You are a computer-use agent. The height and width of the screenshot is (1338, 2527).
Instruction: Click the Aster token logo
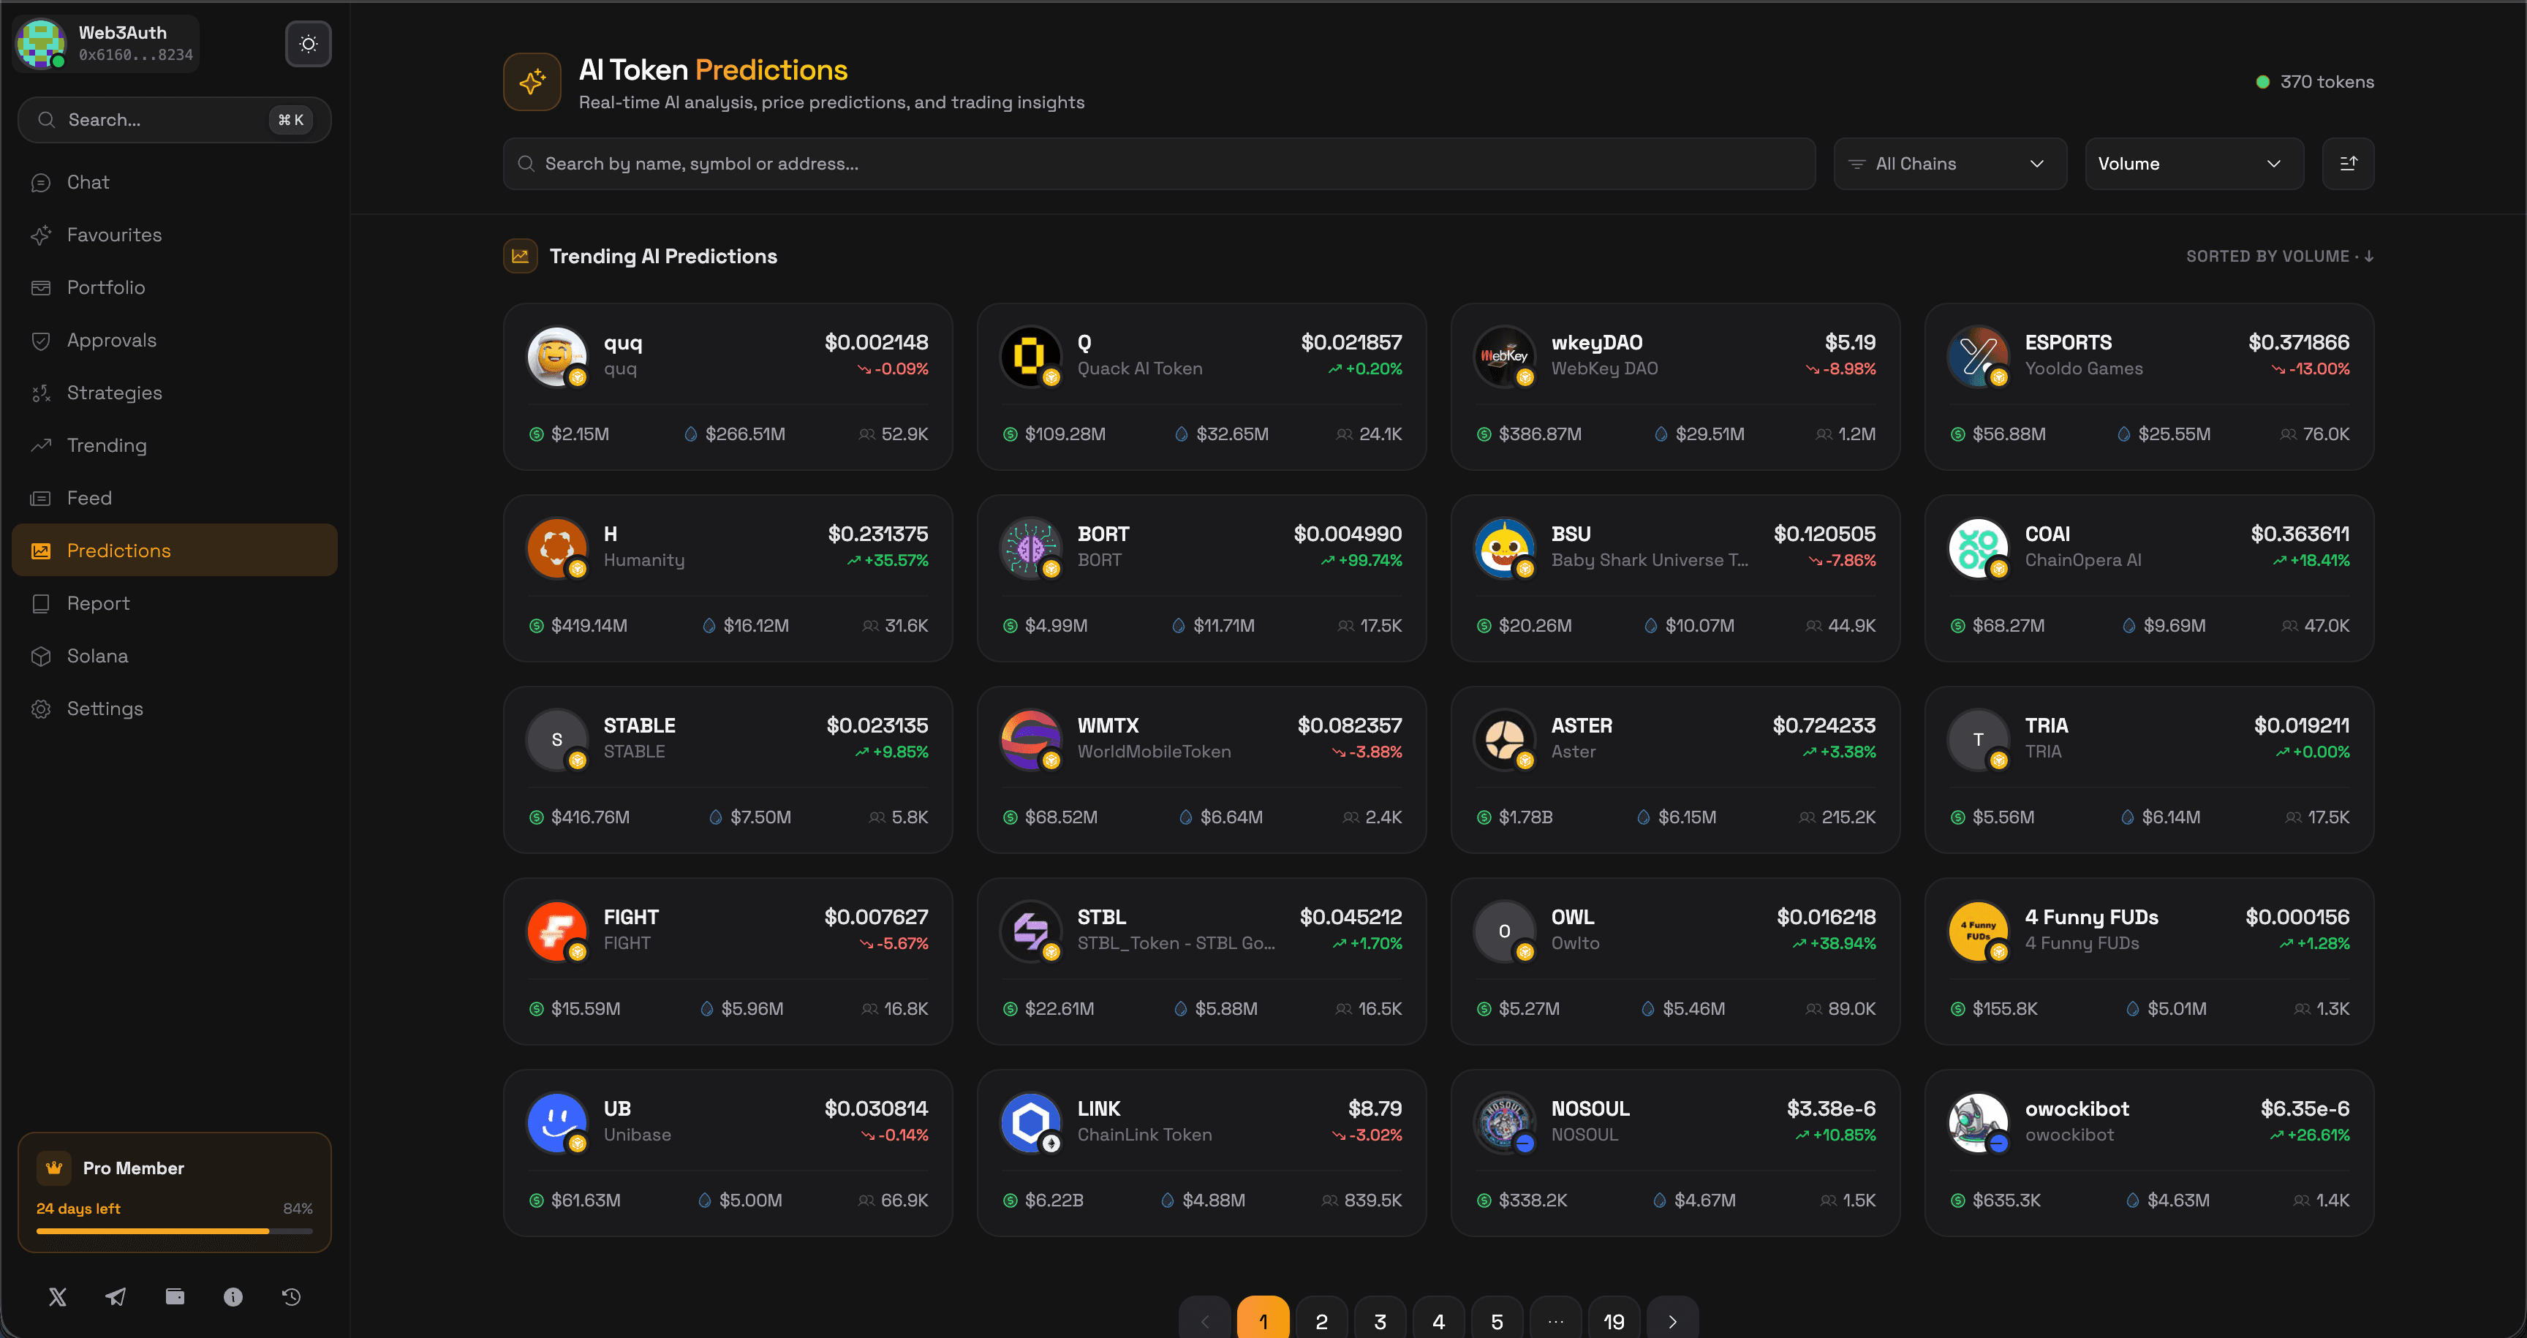pyautogui.click(x=1504, y=738)
